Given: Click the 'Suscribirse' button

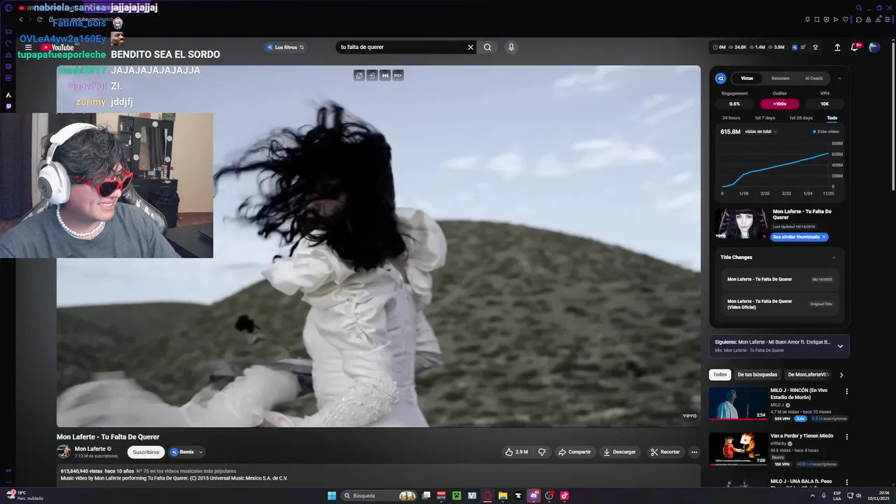Looking at the screenshot, I should 146,452.
